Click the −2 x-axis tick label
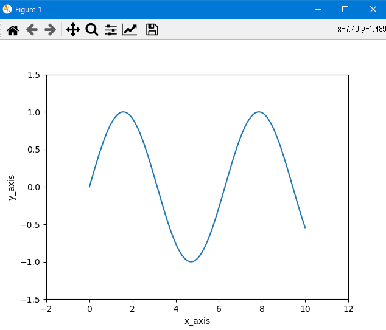The width and height of the screenshot is (386, 330). [x=46, y=309]
